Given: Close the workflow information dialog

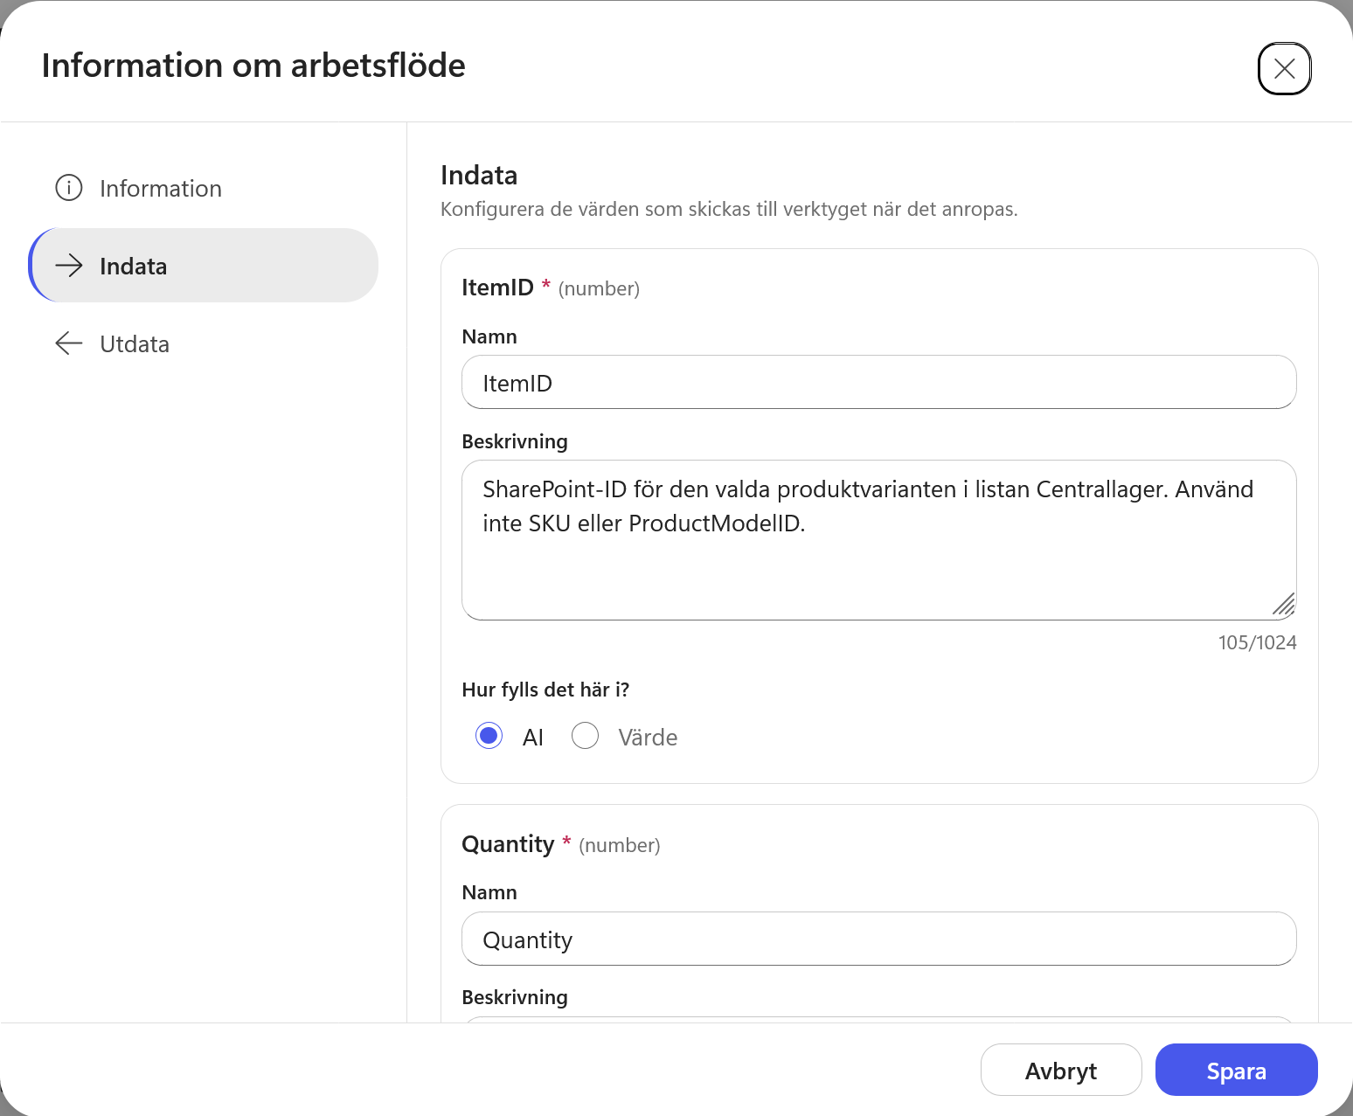Looking at the screenshot, I should (1284, 68).
